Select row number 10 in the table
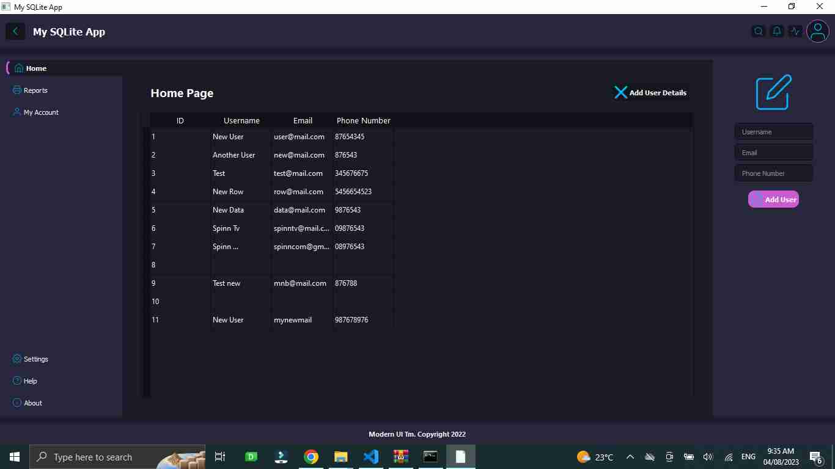The width and height of the screenshot is (835, 469). (x=180, y=302)
